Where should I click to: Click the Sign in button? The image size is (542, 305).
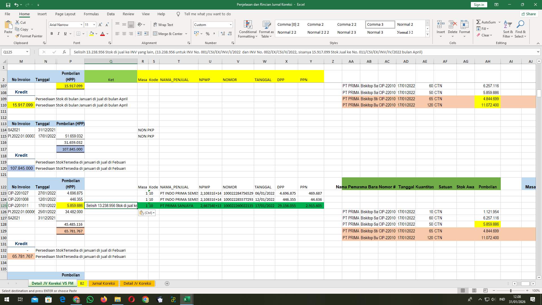pos(478,5)
